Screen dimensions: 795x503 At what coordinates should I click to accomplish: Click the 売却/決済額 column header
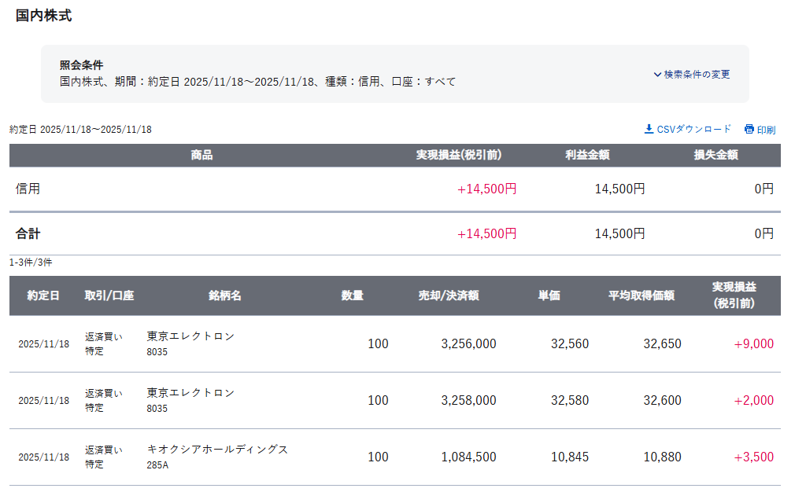449,296
